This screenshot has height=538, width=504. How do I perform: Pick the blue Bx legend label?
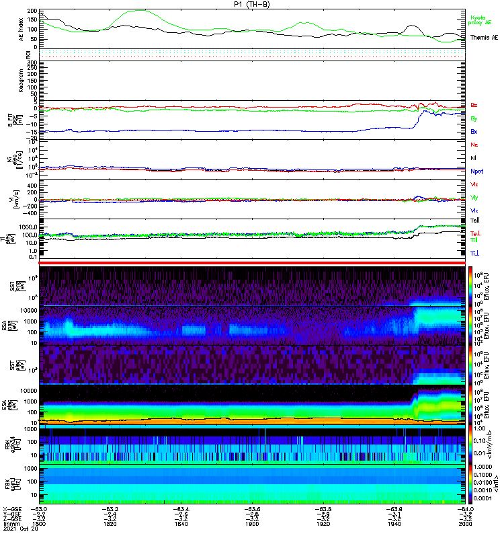[x=474, y=132]
